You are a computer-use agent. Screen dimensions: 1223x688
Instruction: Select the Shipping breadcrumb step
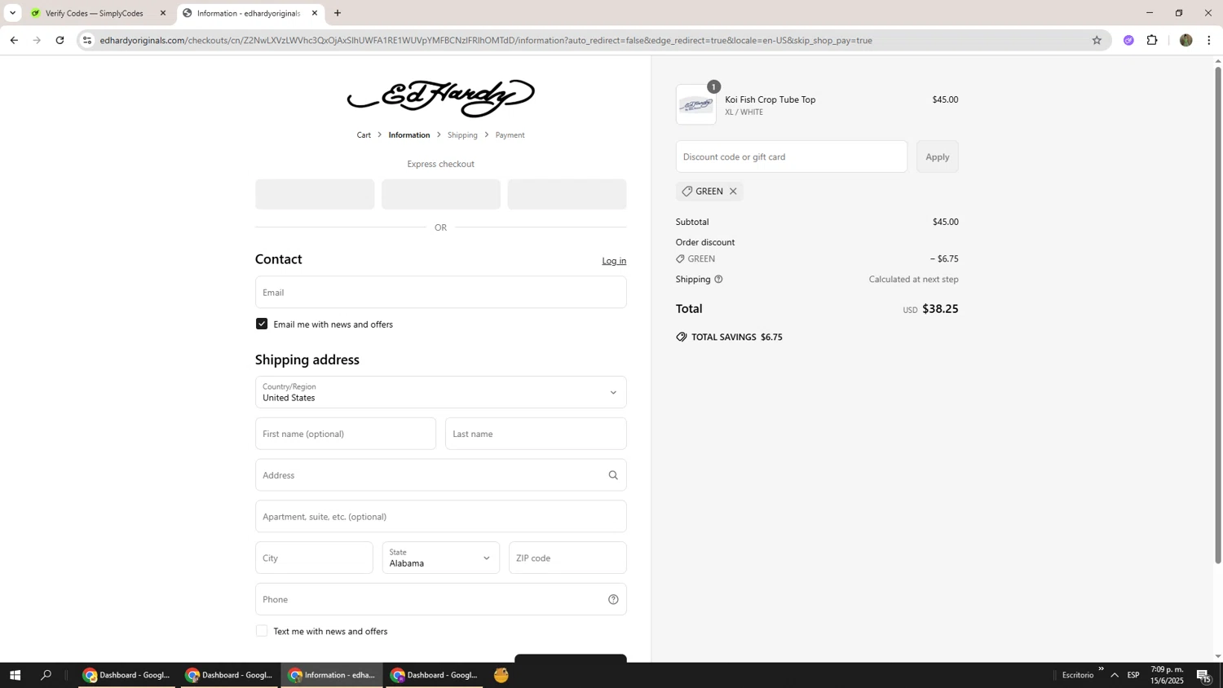(462, 135)
